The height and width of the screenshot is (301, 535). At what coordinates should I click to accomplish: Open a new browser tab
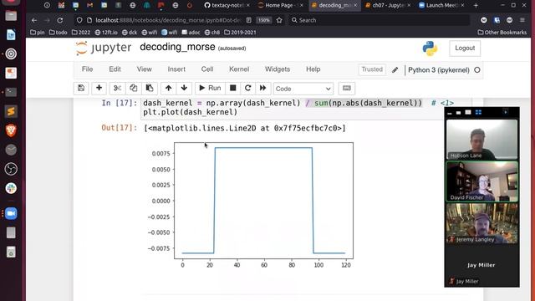tap(476, 5)
